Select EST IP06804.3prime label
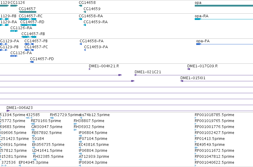The height and width of the screenshot is (167, 253). coord(93,151)
